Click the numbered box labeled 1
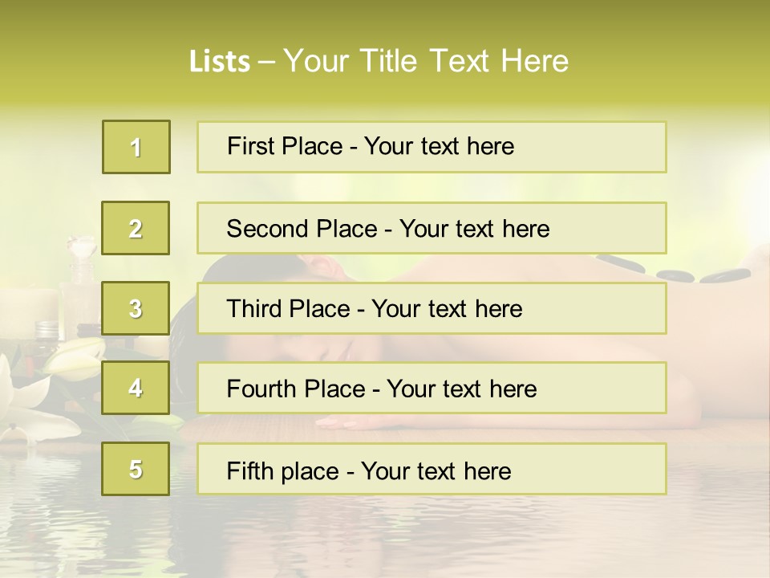770x578 pixels. click(x=136, y=147)
